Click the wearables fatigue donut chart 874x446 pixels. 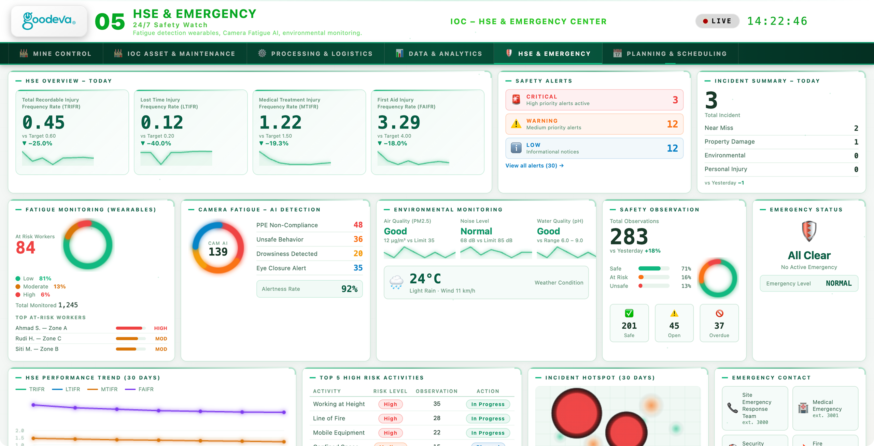point(87,244)
